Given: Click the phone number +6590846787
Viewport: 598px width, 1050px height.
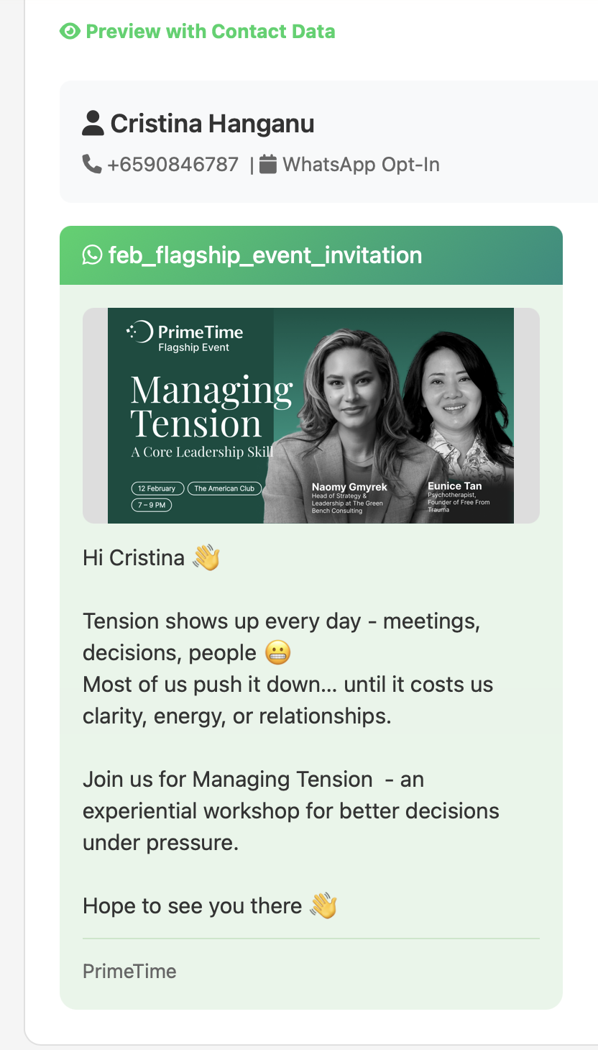Looking at the screenshot, I should coord(172,165).
